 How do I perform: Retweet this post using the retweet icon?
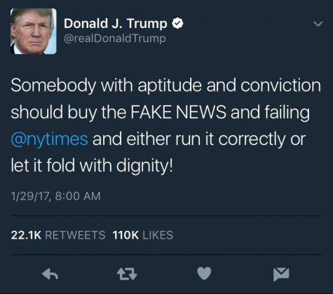click(127, 274)
